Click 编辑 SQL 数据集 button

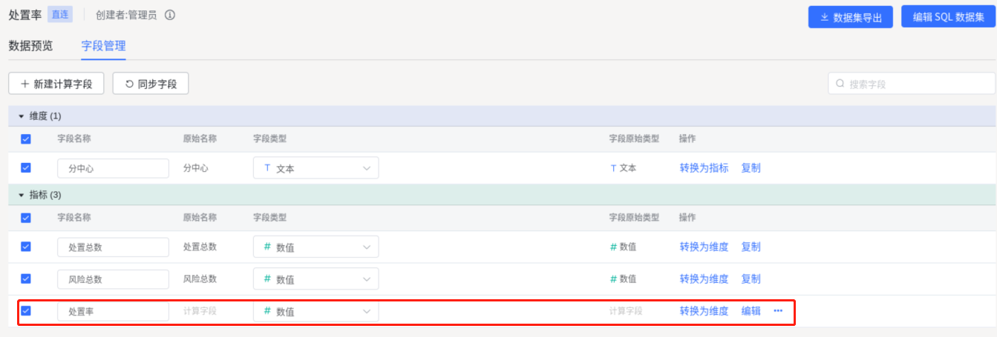[948, 17]
